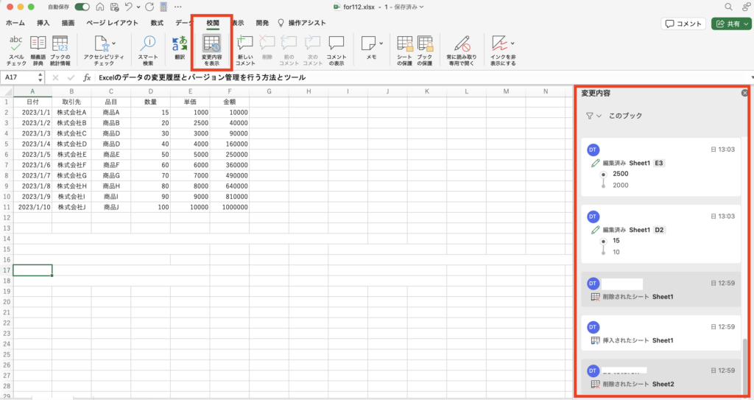
Task: Click the redo icon in title bar
Action: (x=149, y=7)
